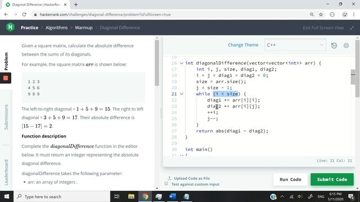Image resolution: width=360 pixels, height=202 pixels.
Task: Reload the page
Action: tap(24, 15)
